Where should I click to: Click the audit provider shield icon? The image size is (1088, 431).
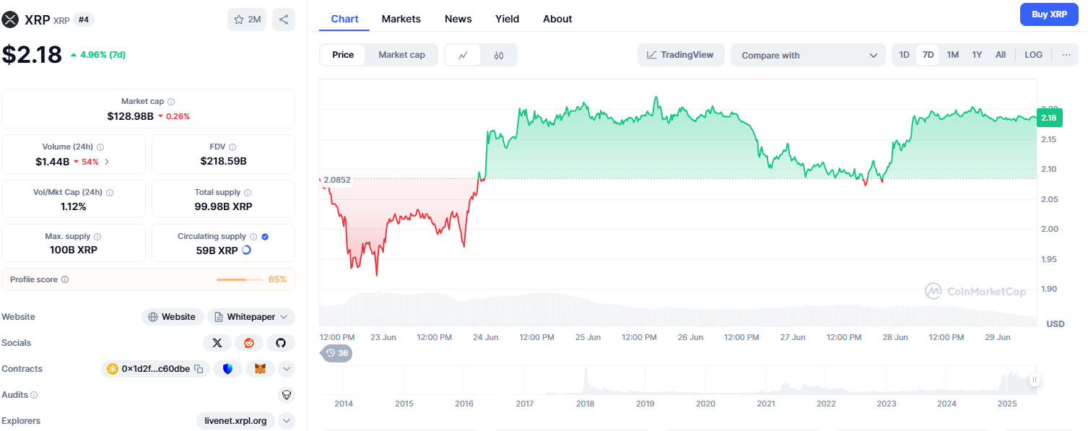point(287,395)
